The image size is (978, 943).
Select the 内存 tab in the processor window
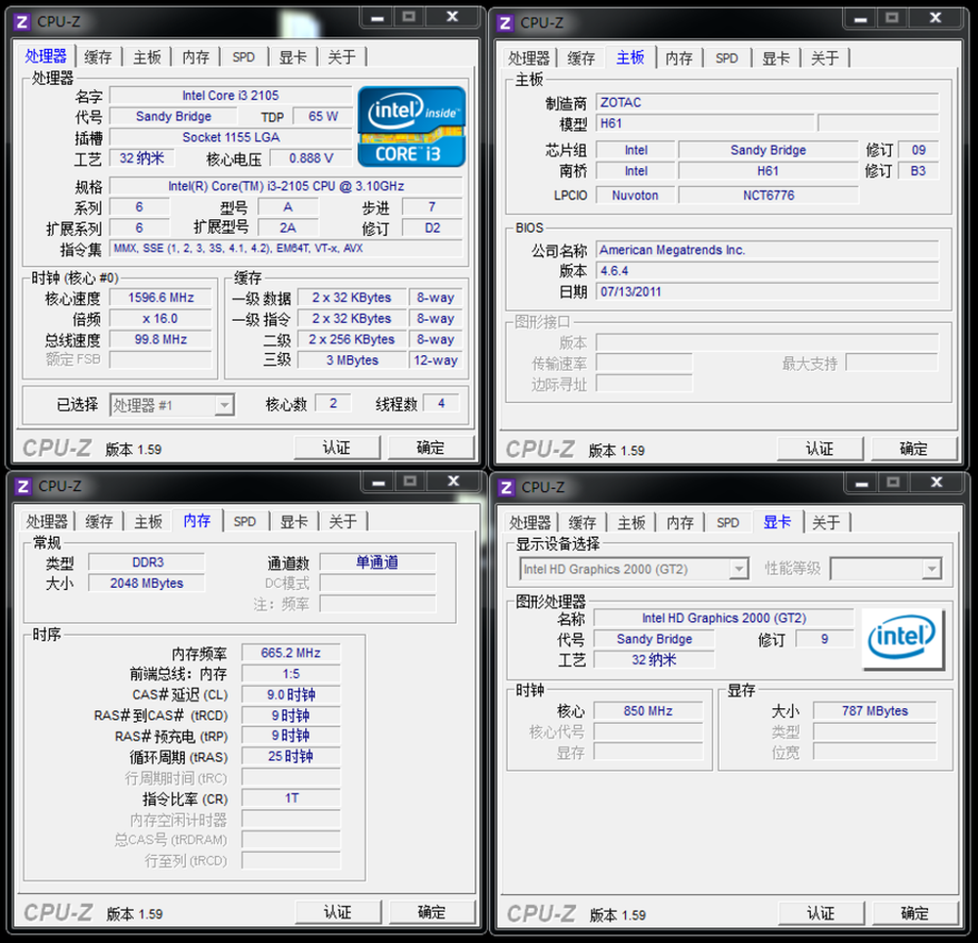(196, 58)
